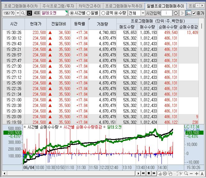Click the black 신 badge icon
The image size is (206, 178).
(x=30, y=13)
